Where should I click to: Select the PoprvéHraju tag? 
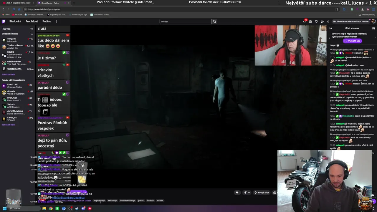click(x=99, y=201)
